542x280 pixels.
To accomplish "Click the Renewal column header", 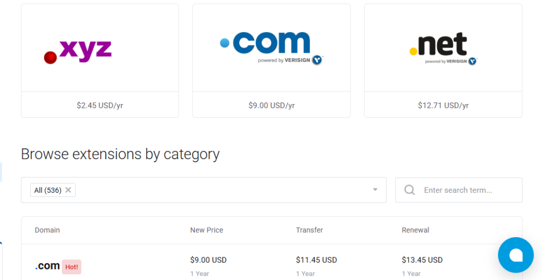I will (415, 230).
